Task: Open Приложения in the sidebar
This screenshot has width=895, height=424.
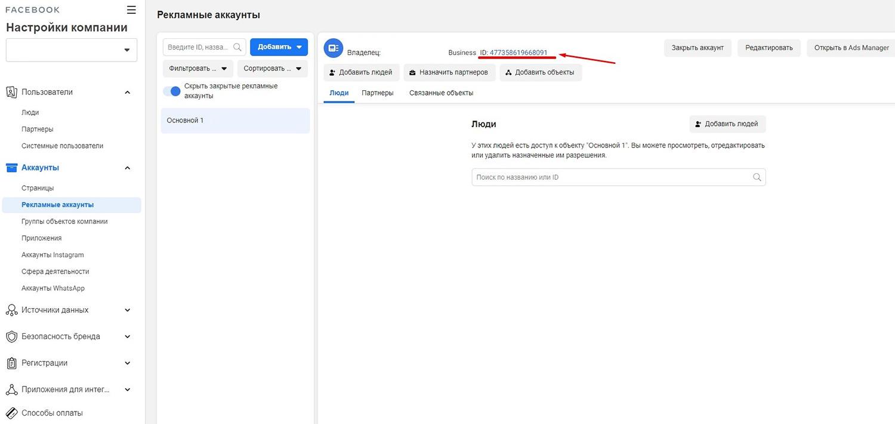Action: pyautogui.click(x=42, y=238)
